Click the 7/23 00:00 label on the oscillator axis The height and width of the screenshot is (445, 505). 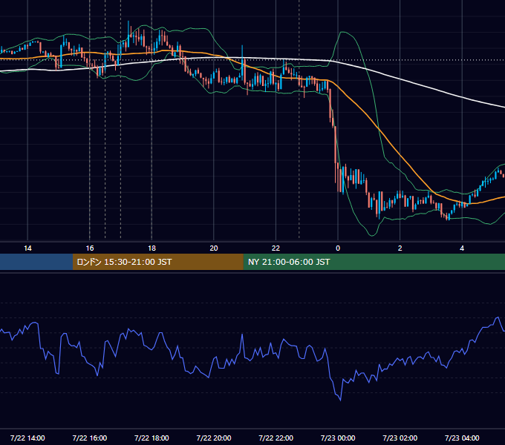(x=338, y=438)
